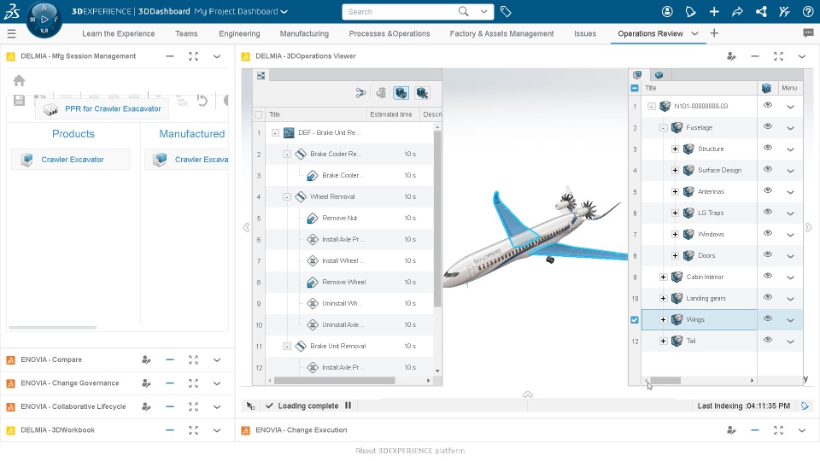This screenshot has width=820, height=461.
Task: Switch to the Engineering tab
Action: click(x=239, y=33)
